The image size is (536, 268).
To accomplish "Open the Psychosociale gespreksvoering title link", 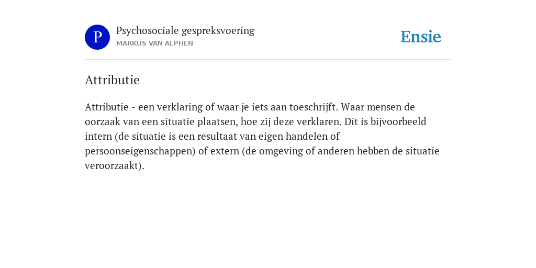I will coord(185,31).
